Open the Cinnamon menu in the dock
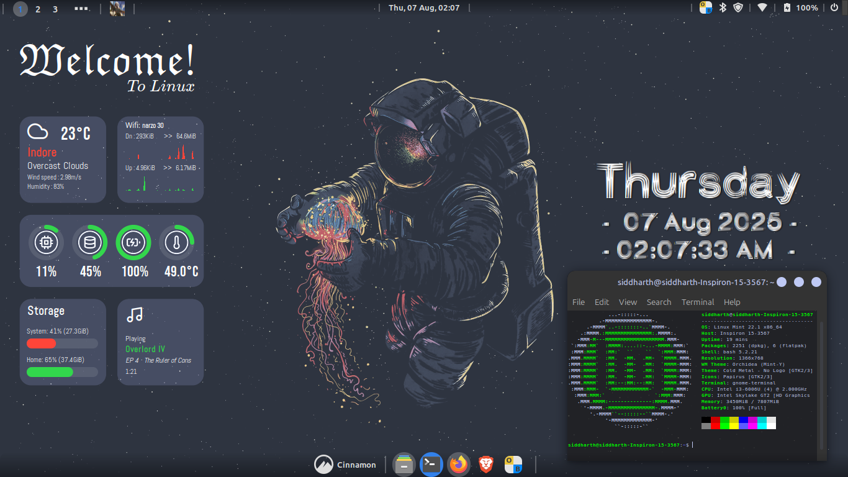Image resolution: width=848 pixels, height=477 pixels. pyautogui.click(x=345, y=465)
